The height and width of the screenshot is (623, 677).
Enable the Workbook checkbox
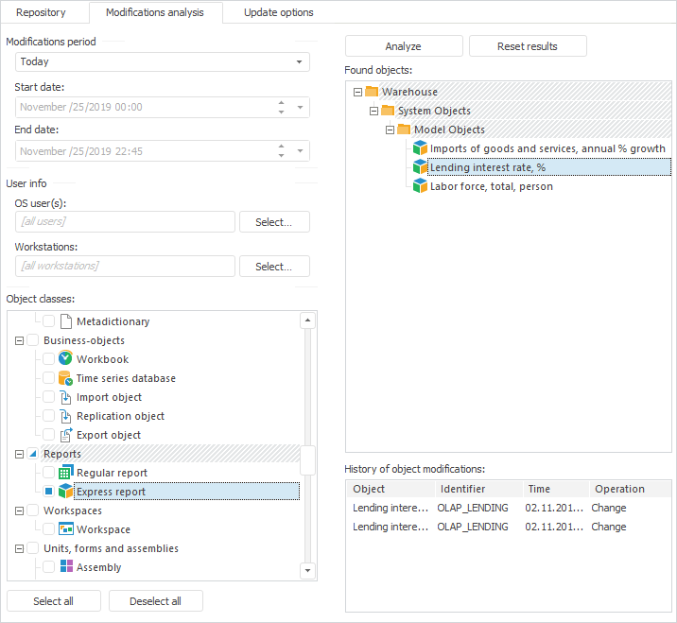pyautogui.click(x=49, y=359)
